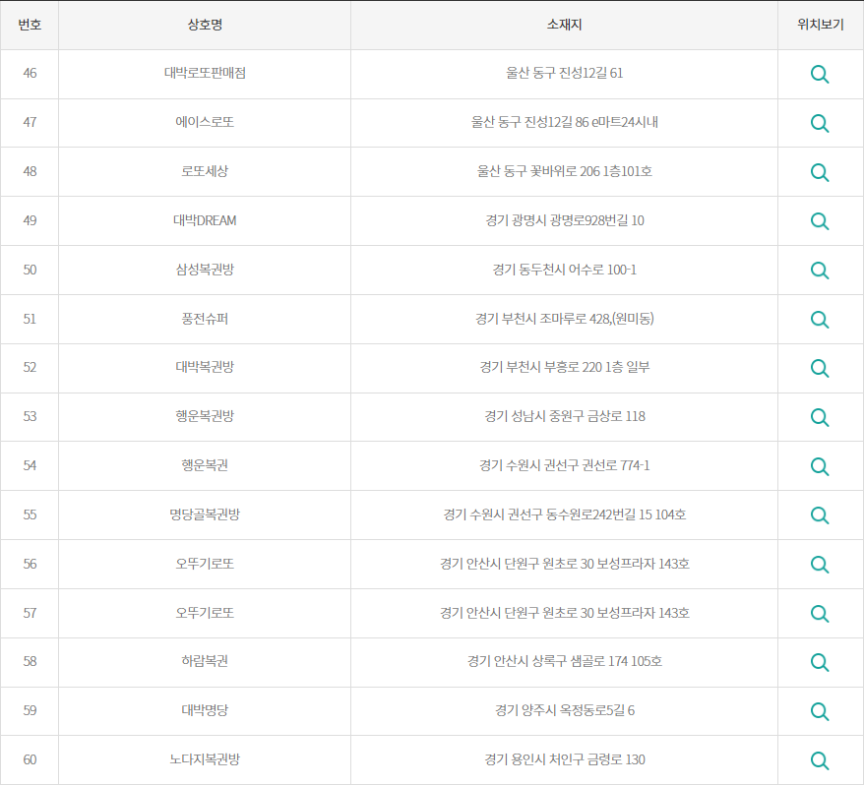Click the store name 노다지복권방

206,759
